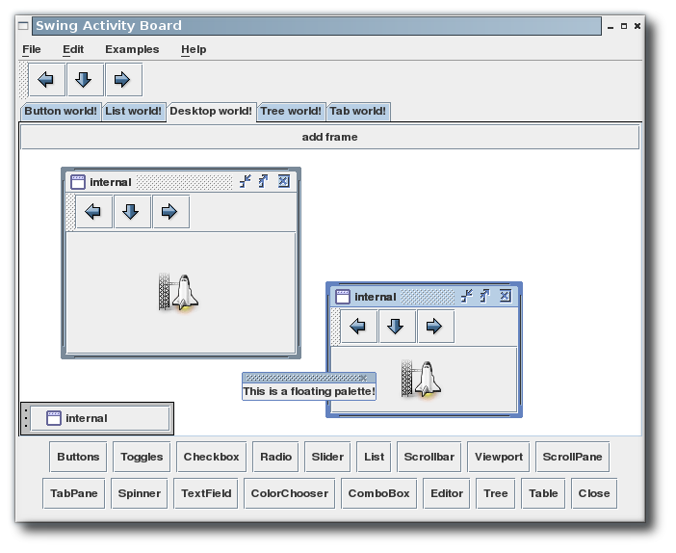Click the right arrow in main toolbar
676x553 pixels.
[123, 80]
